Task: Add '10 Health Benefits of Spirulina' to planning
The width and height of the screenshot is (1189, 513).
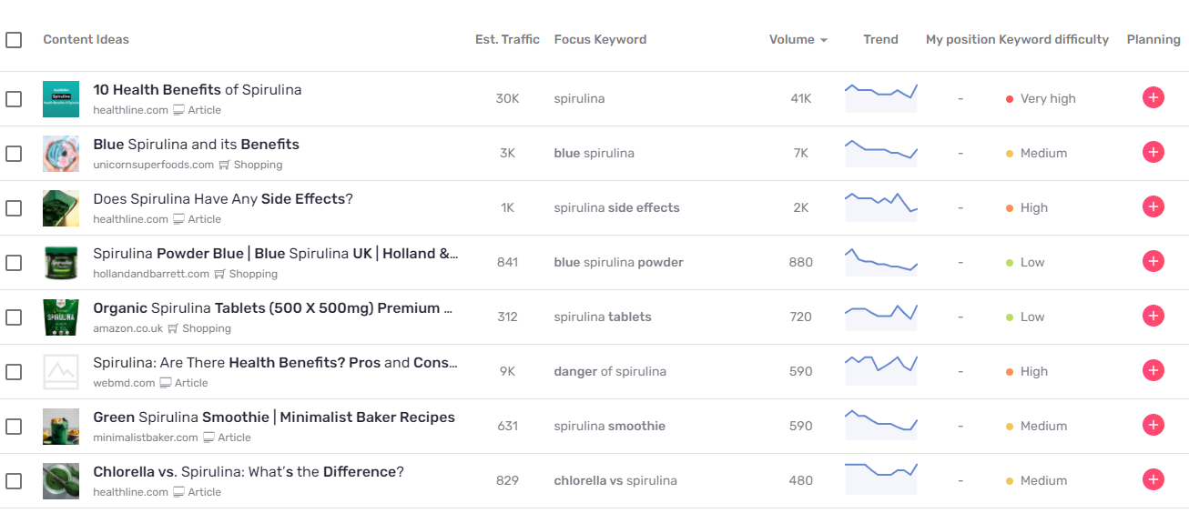Action: [1153, 98]
